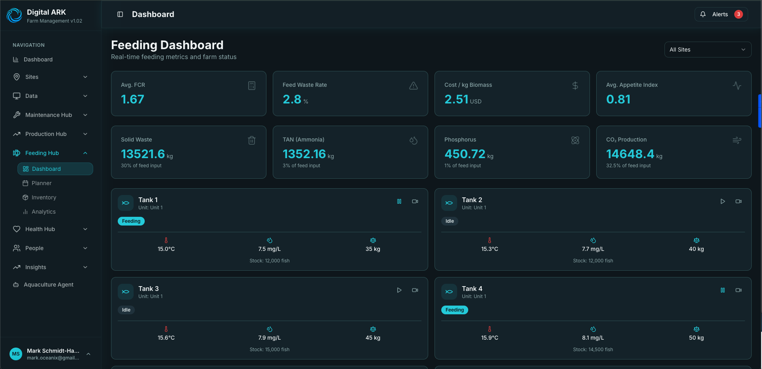Click the Tank 4 fish icon

449,292
